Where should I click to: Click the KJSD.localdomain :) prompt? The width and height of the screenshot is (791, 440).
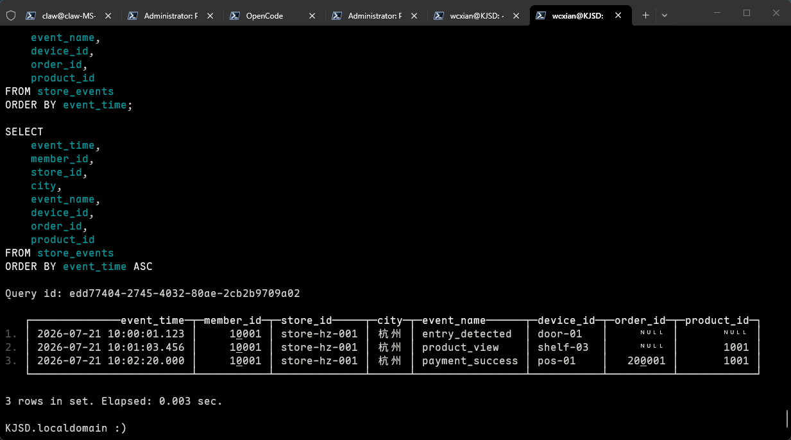coord(66,428)
